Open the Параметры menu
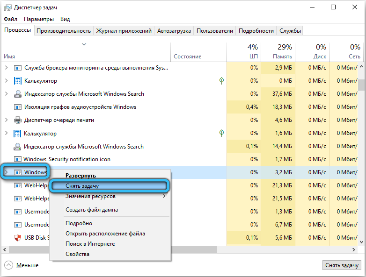Screen dimensions: 366x277 (39, 19)
